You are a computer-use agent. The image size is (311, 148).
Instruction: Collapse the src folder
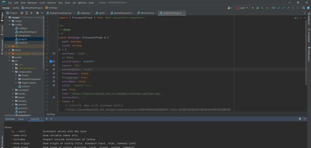[x=9, y=61]
